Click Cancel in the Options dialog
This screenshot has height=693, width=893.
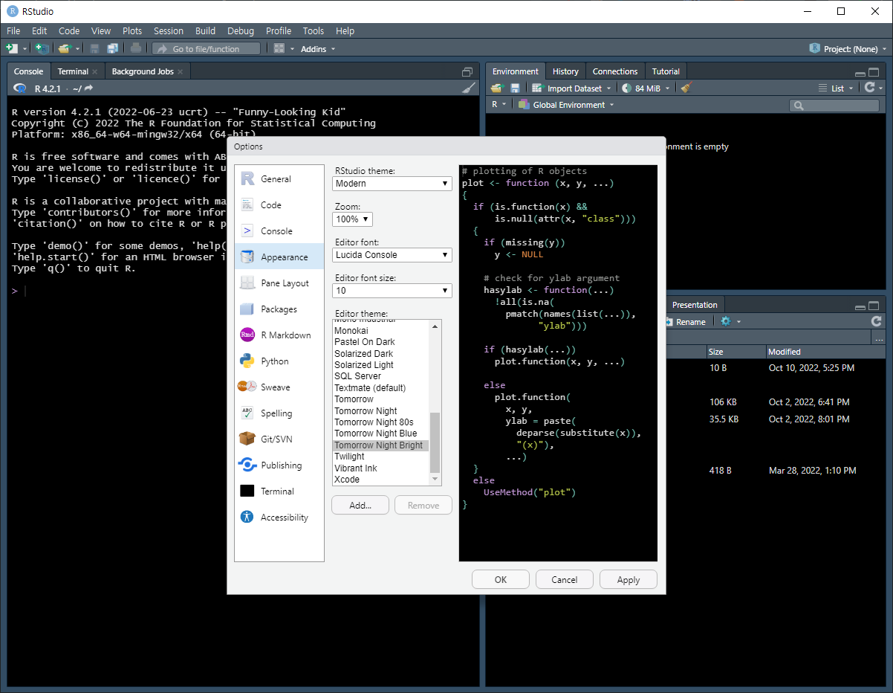click(565, 579)
